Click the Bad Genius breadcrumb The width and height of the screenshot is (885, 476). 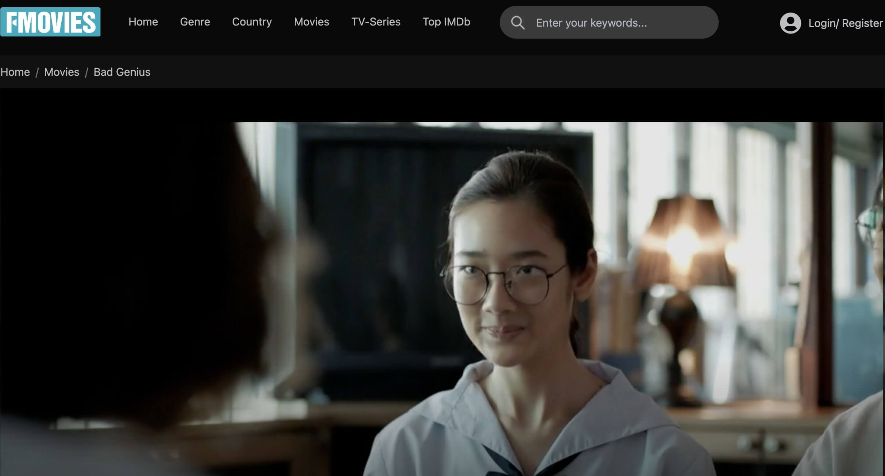click(122, 72)
